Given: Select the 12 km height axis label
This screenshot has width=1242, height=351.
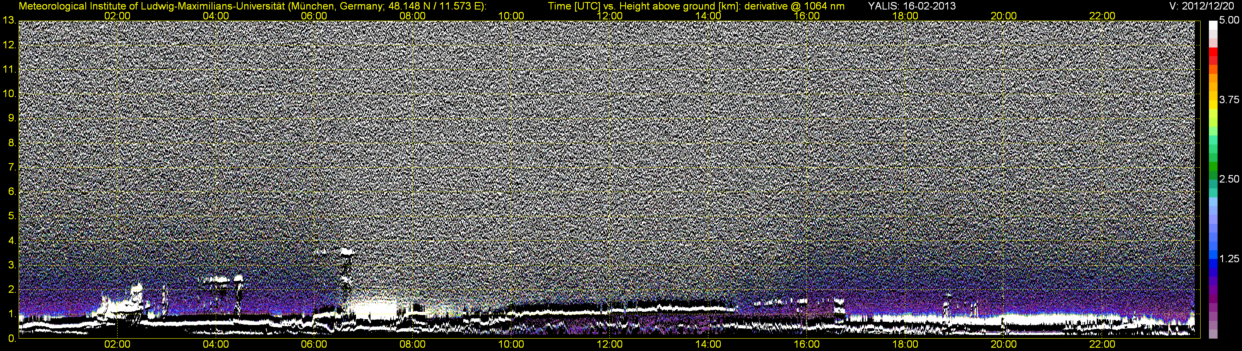Looking at the screenshot, I should 9,45.
